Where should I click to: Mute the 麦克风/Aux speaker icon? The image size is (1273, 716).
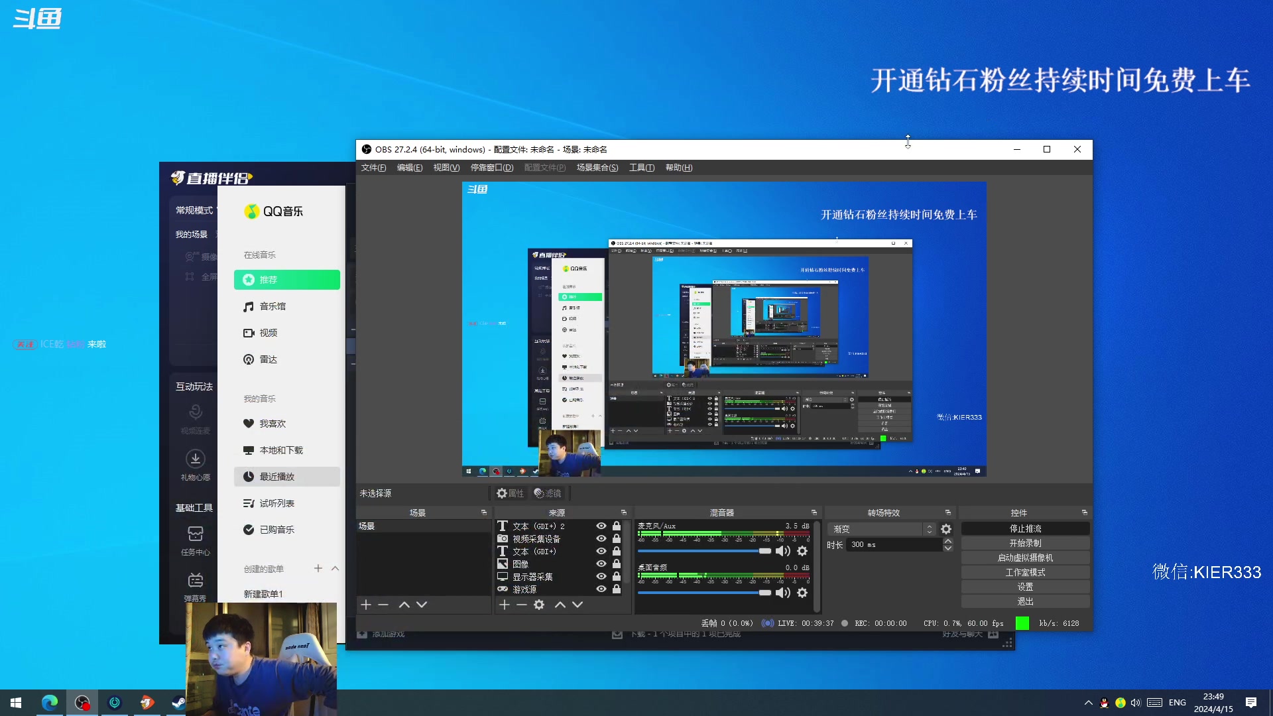(x=783, y=551)
